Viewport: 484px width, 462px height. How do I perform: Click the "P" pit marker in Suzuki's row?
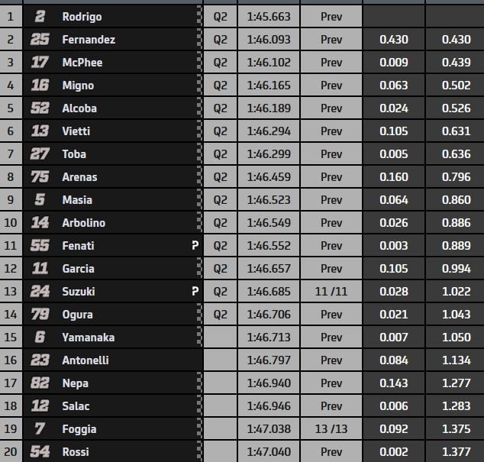(195, 292)
